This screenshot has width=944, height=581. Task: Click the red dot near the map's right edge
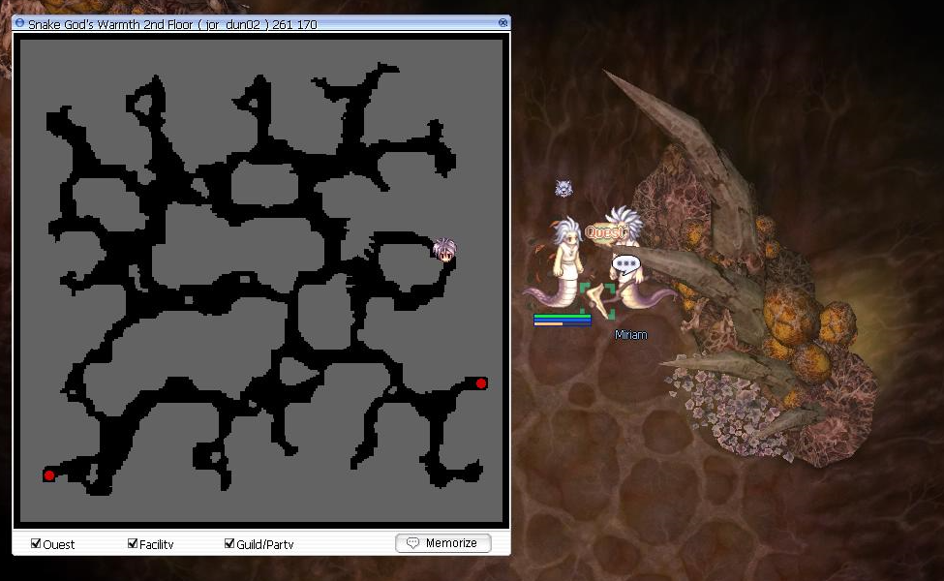481,383
